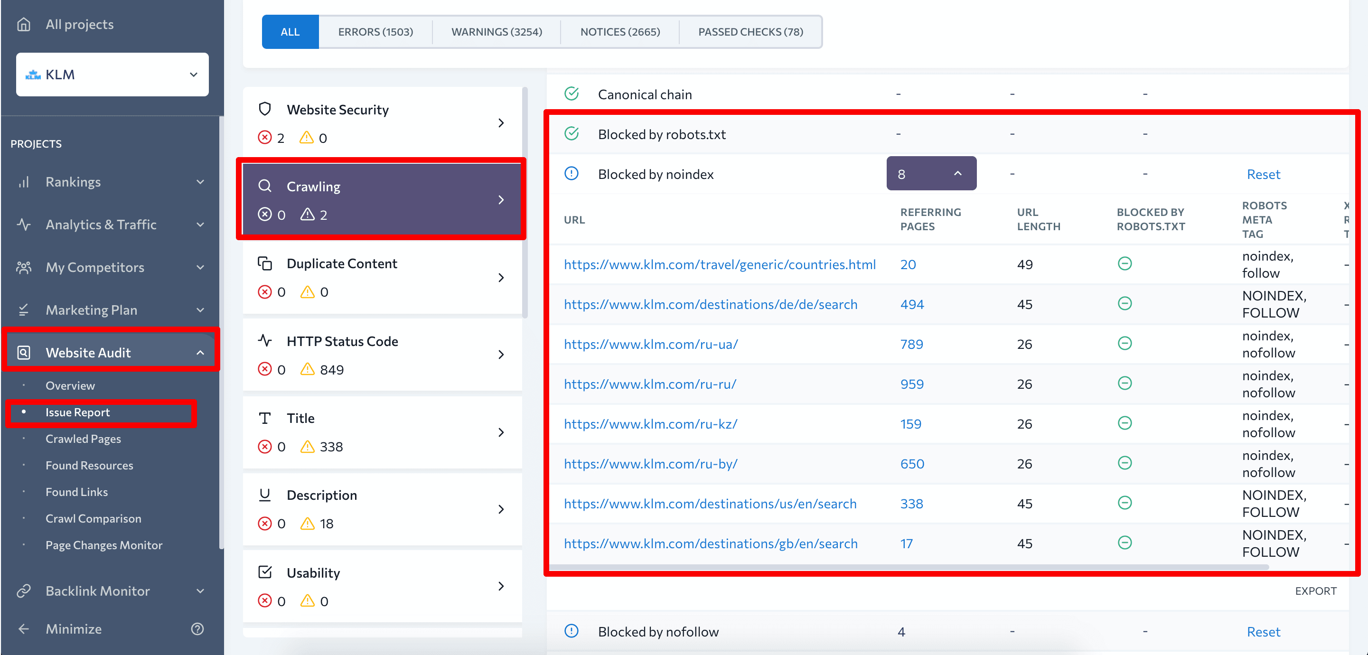
Task: Open the Overview submenu item
Action: 70,386
